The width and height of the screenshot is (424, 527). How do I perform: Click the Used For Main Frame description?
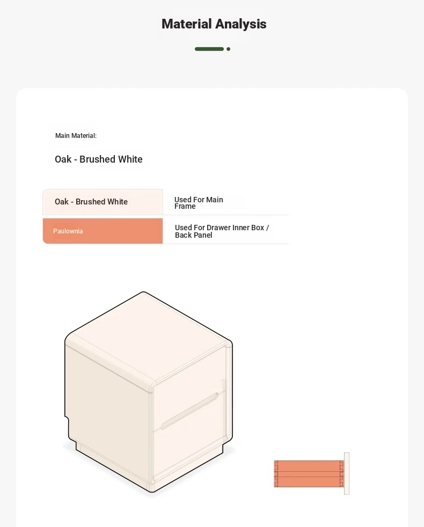coord(199,203)
